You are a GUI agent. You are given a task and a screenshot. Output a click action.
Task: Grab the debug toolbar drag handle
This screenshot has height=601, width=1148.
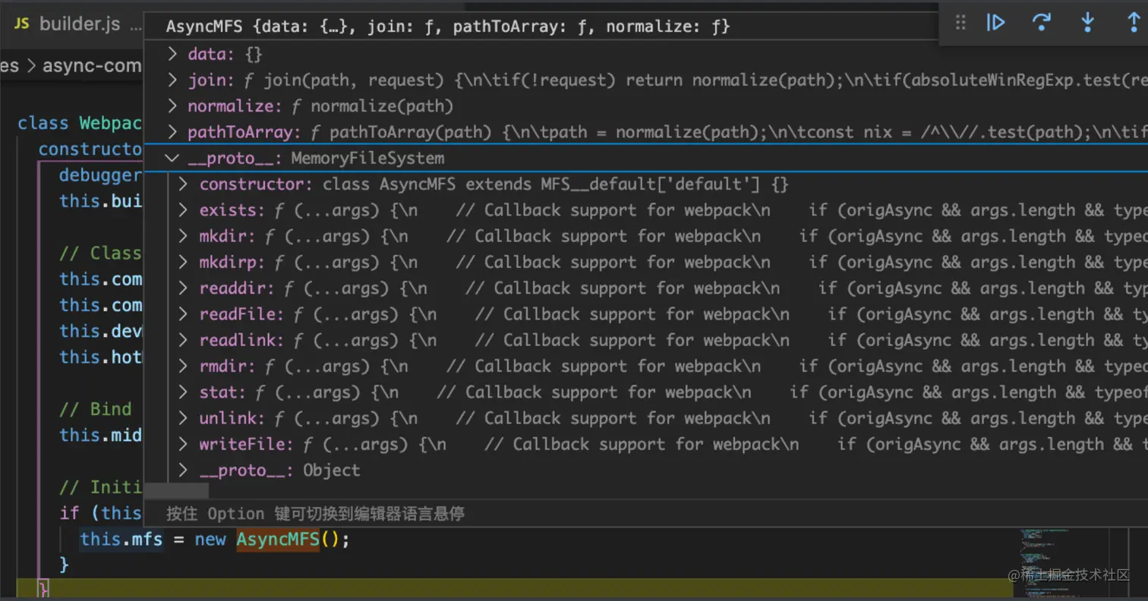(x=960, y=23)
